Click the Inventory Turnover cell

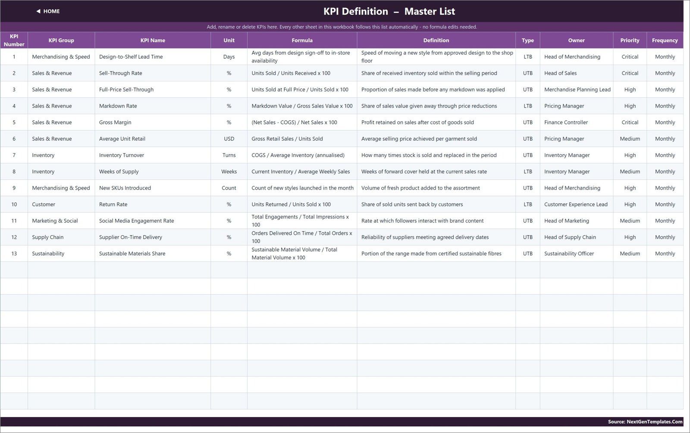[153, 155]
